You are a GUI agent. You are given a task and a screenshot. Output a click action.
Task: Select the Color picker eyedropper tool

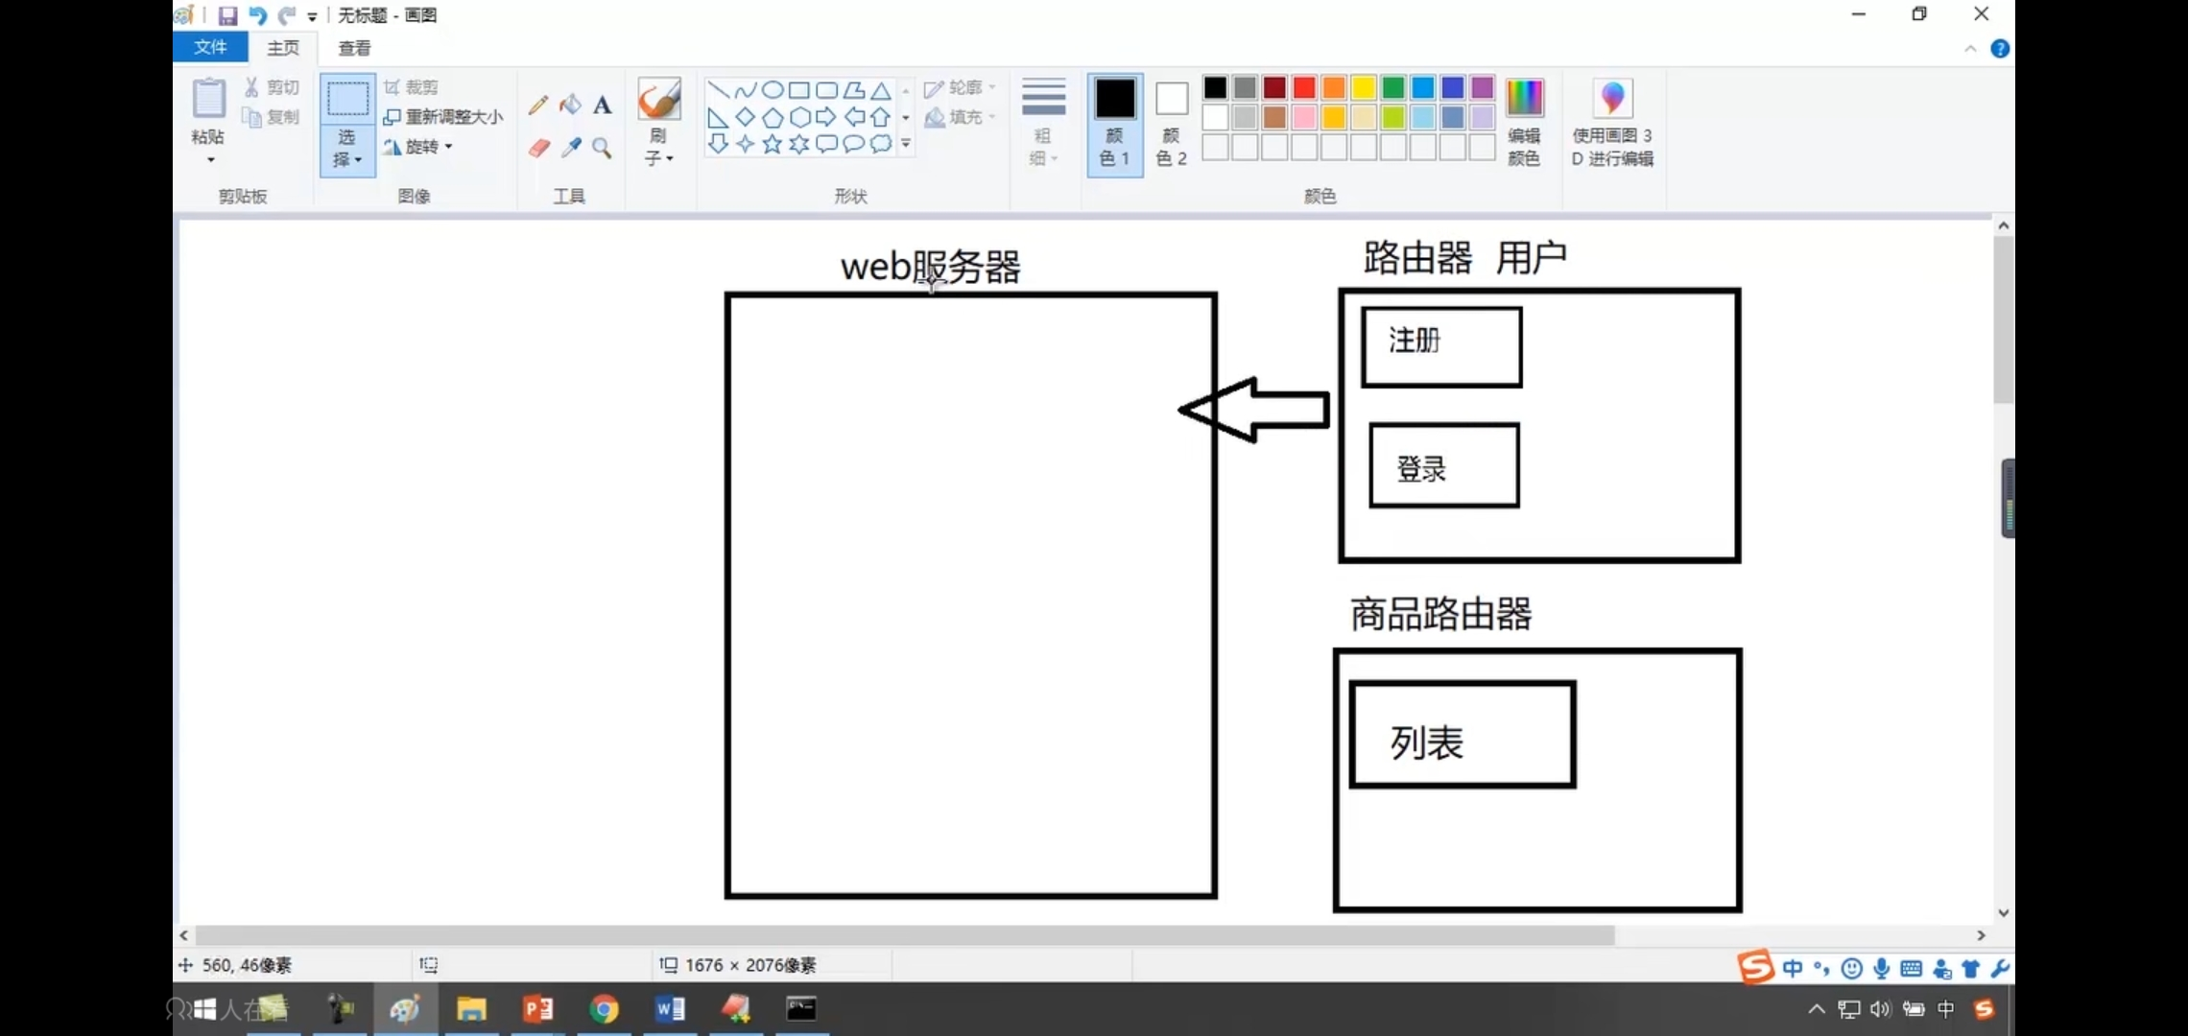coord(571,148)
